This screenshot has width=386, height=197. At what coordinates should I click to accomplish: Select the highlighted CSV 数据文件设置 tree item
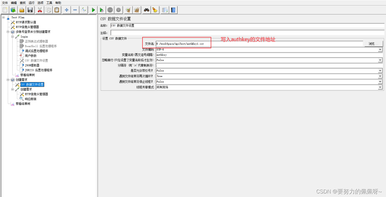pos(32,85)
